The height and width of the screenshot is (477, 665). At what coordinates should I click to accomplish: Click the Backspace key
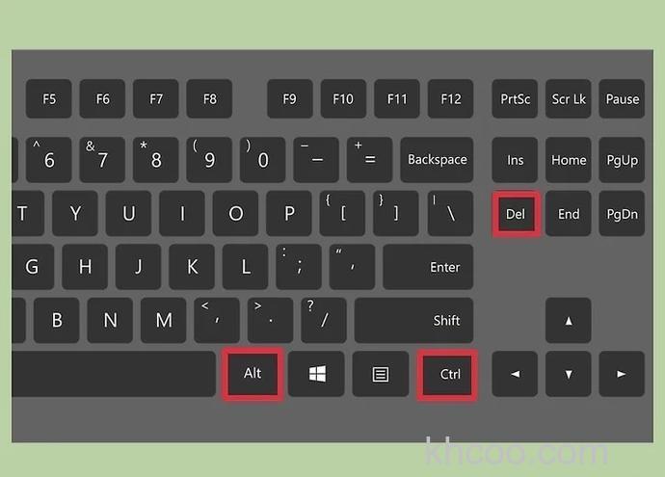click(x=437, y=160)
